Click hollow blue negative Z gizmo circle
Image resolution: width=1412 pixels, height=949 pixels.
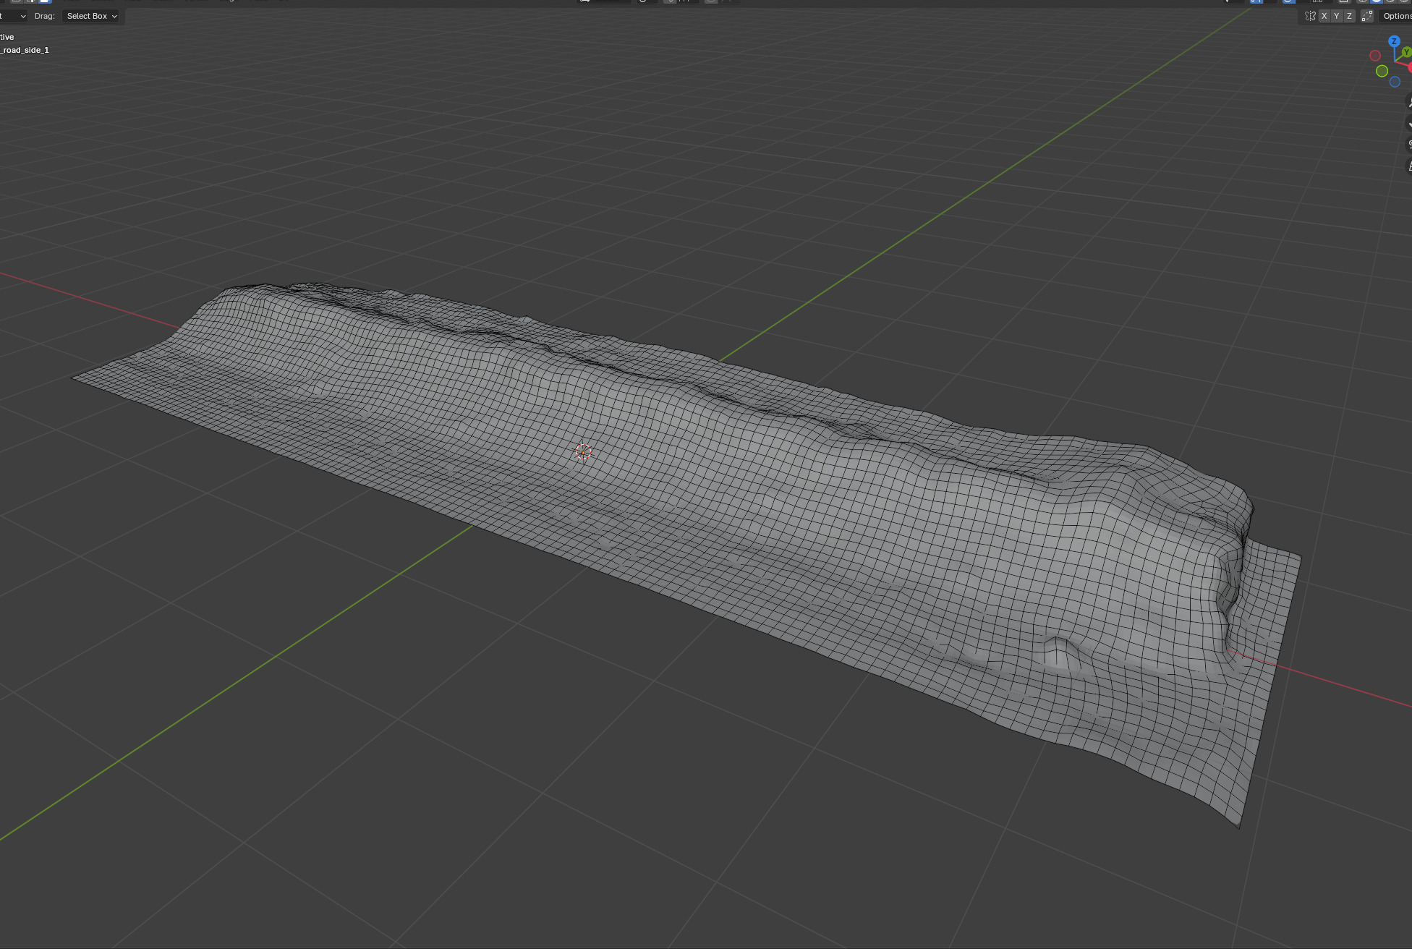1395,82
